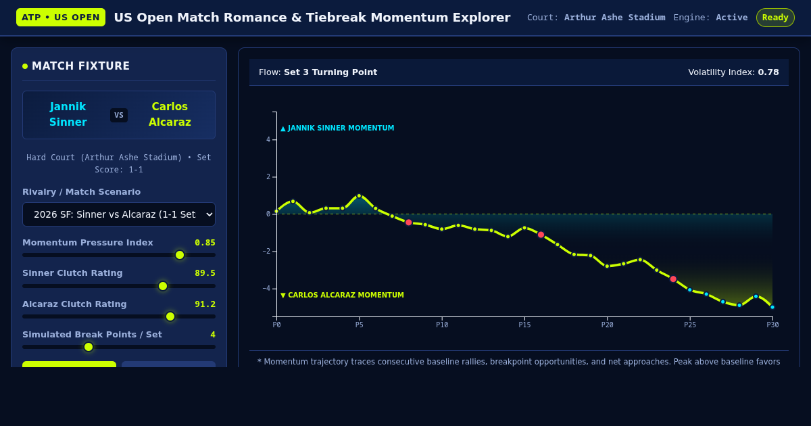Screen dimensions: 811x426
Task: Click the red turning-point marker at P16
Action: point(541,235)
